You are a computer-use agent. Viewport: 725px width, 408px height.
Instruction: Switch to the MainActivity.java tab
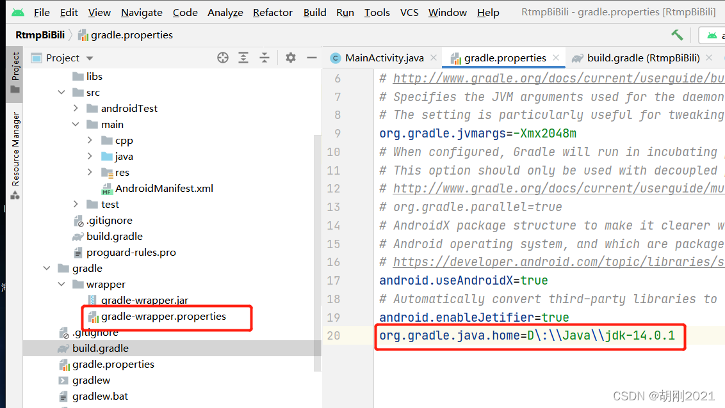pyautogui.click(x=384, y=58)
